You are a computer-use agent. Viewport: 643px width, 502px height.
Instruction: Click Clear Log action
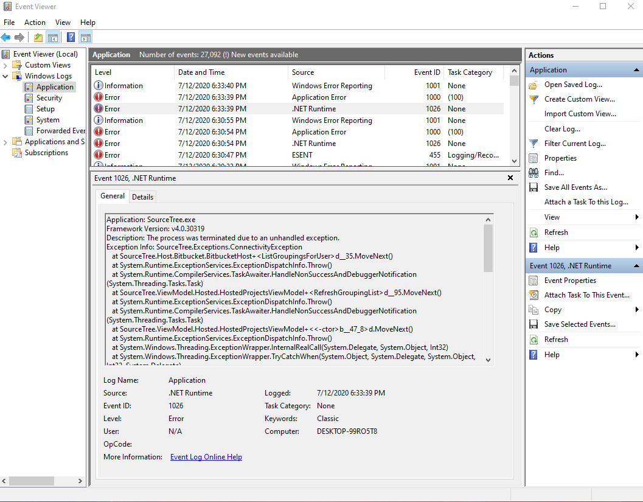(x=562, y=129)
